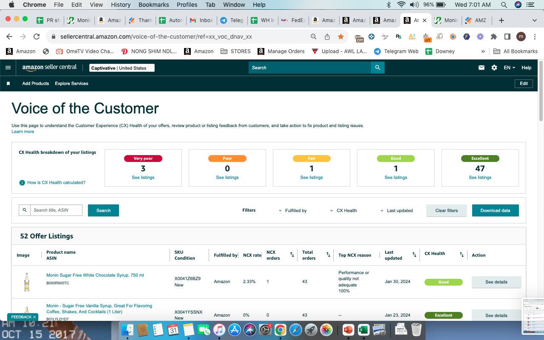Viewport: 544px width, 340px height.
Task: Expand the Last updated filter
Action: (x=397, y=210)
